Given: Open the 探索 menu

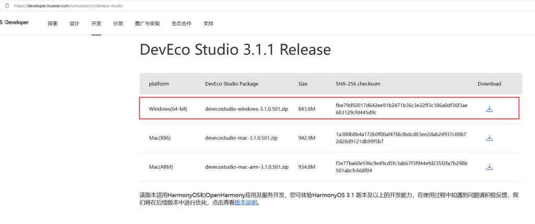Looking at the screenshot, I should 53,23.
